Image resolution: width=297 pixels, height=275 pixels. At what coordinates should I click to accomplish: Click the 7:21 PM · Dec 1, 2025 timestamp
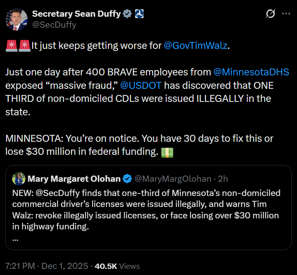46,266
